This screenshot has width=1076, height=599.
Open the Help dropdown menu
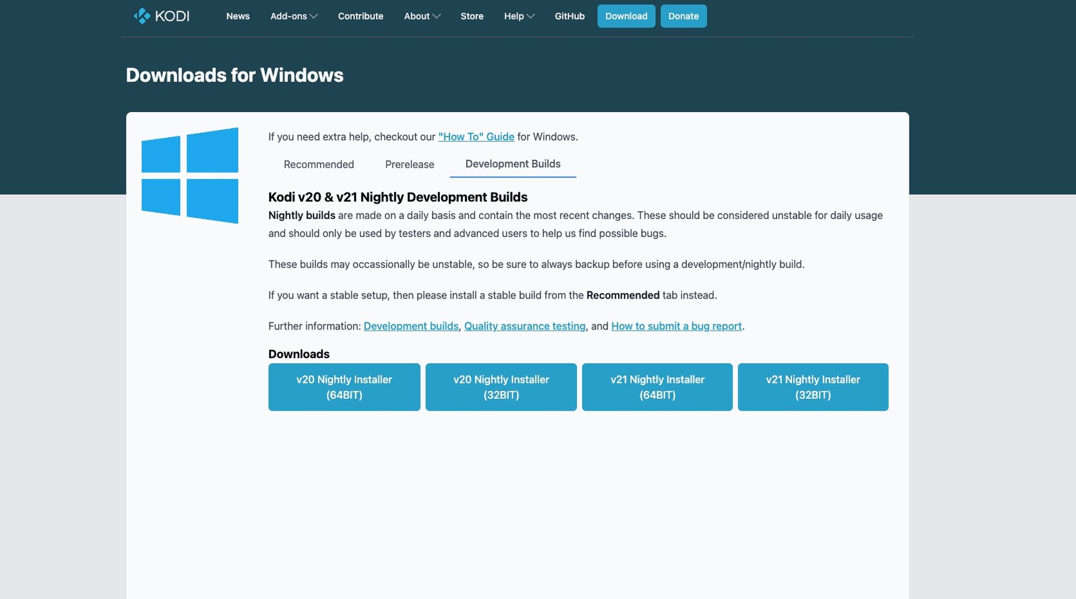519,16
